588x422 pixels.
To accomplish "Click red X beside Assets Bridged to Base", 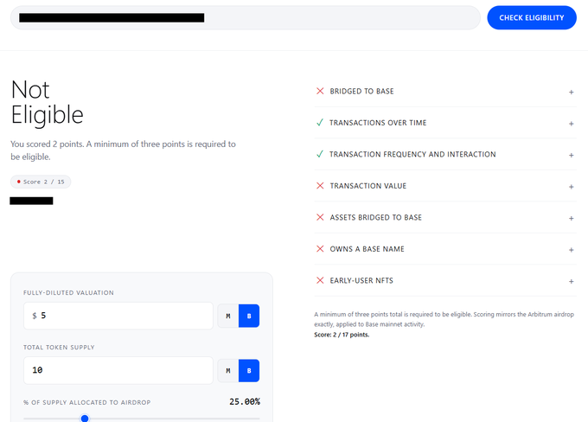I will click(320, 217).
